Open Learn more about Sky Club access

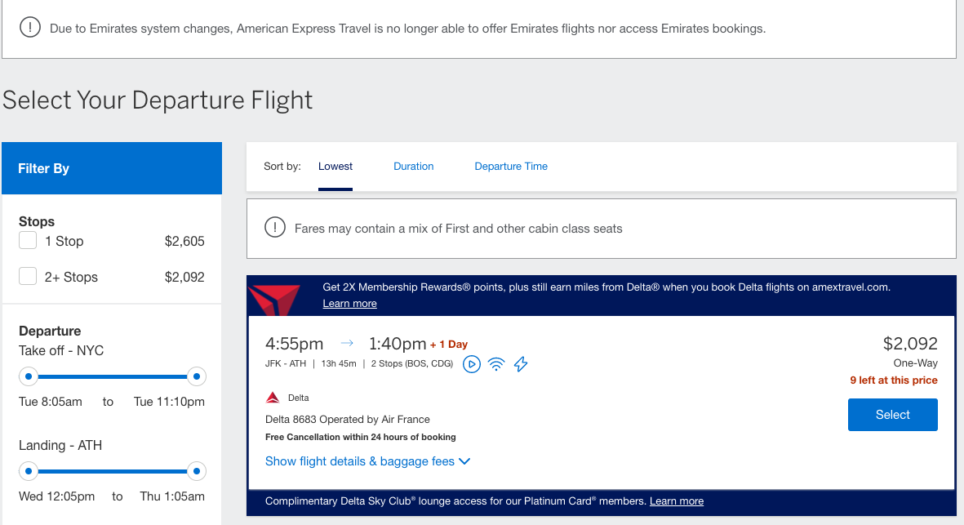pos(676,501)
